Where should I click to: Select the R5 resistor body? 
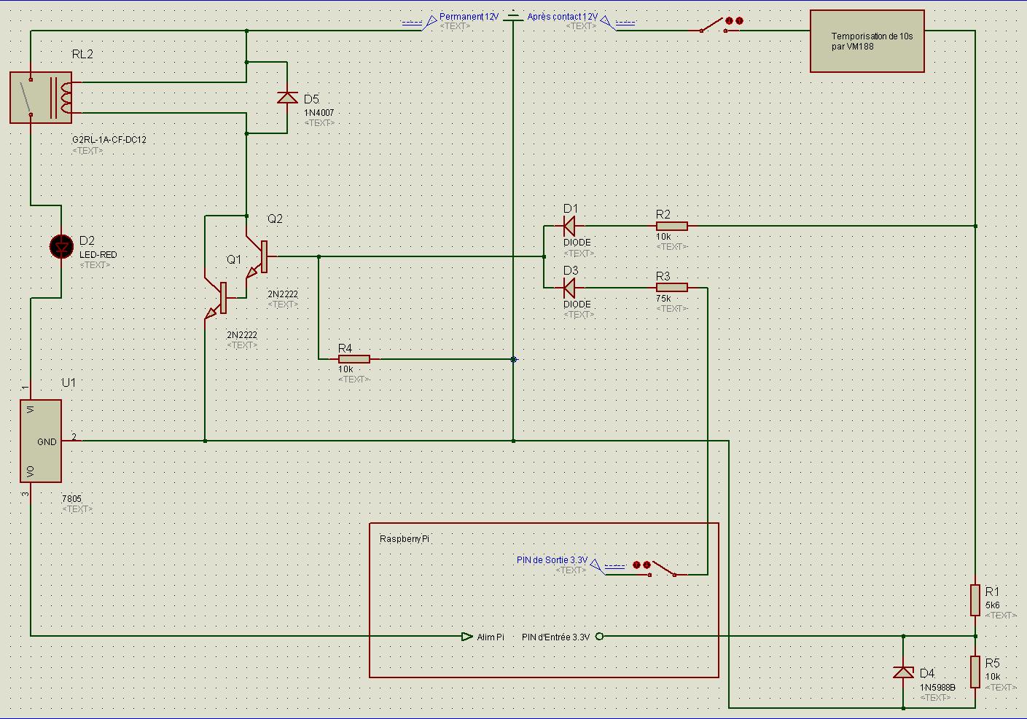coord(975,672)
